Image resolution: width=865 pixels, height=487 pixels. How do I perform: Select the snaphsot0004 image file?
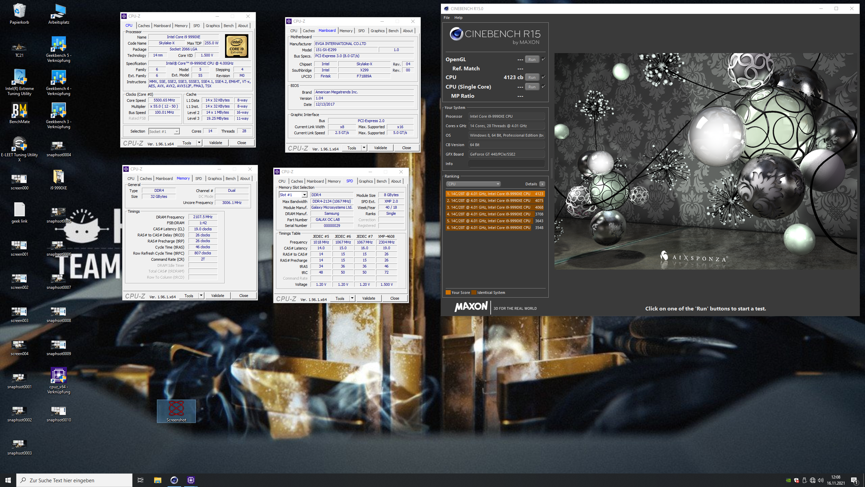click(58, 149)
